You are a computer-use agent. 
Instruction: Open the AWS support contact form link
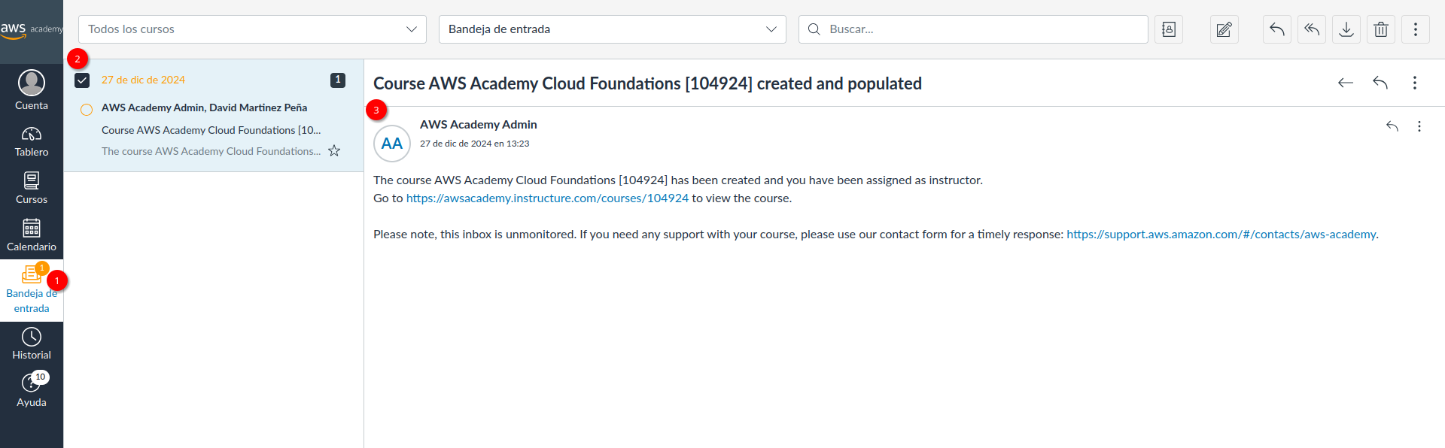click(1221, 235)
